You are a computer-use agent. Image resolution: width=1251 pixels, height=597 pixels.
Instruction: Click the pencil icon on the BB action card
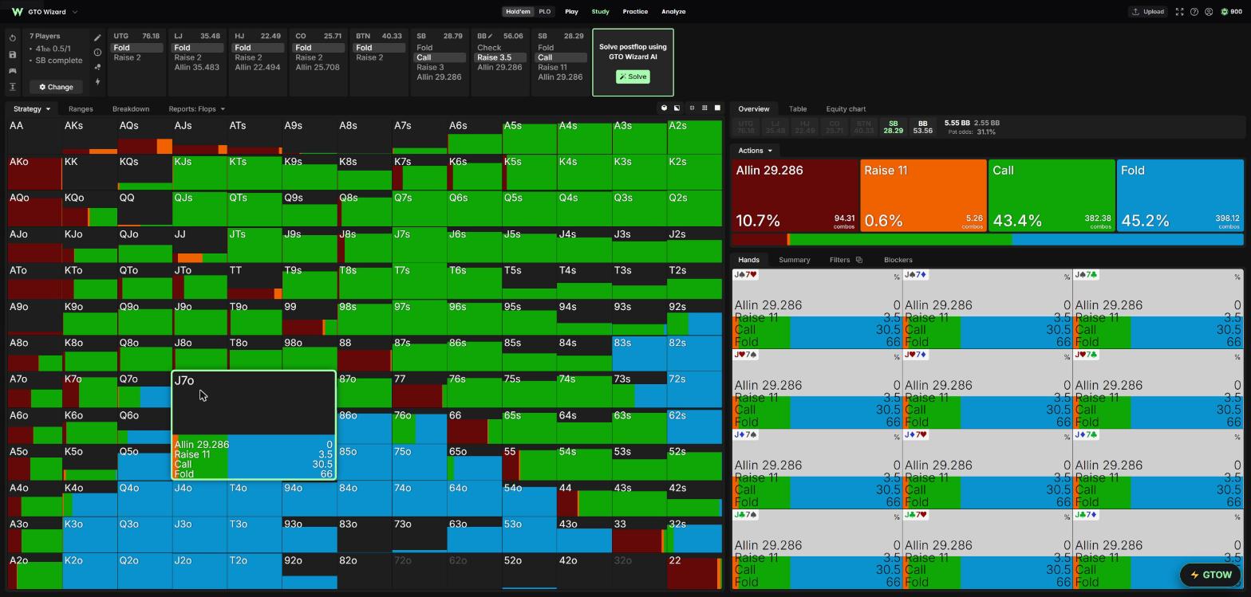(491, 37)
